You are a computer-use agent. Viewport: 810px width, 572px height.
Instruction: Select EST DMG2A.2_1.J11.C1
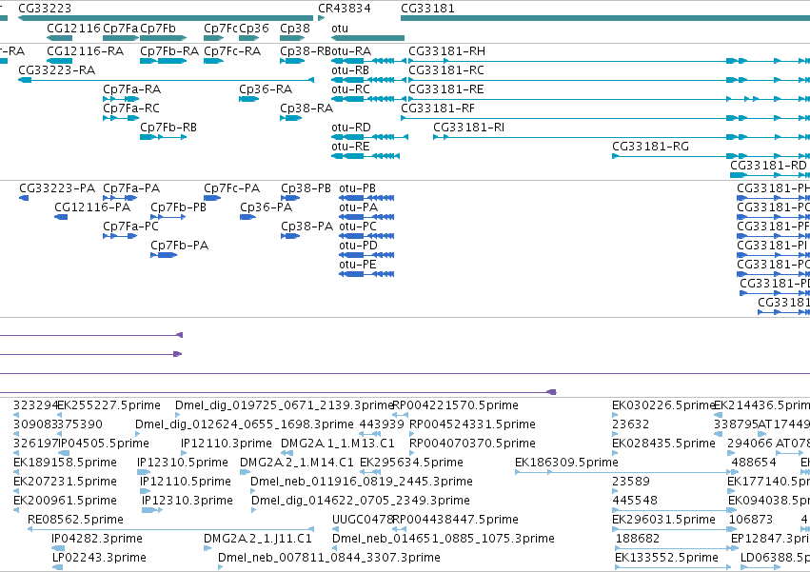click(x=207, y=548)
